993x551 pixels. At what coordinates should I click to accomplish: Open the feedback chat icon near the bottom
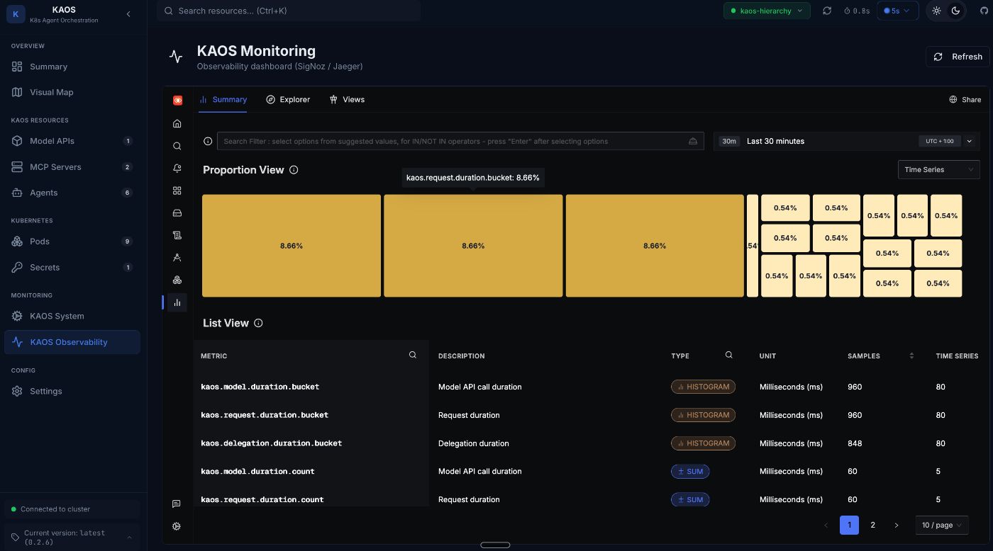(177, 504)
